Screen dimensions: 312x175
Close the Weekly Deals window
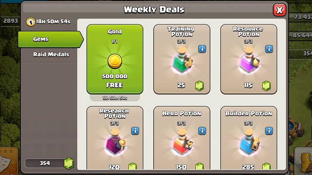(279, 10)
